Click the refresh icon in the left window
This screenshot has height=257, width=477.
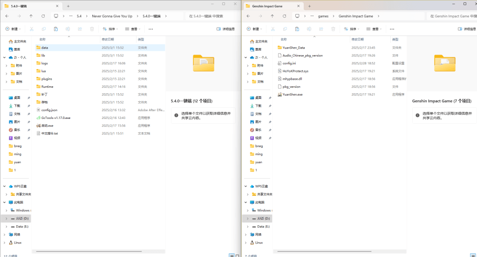click(x=43, y=16)
